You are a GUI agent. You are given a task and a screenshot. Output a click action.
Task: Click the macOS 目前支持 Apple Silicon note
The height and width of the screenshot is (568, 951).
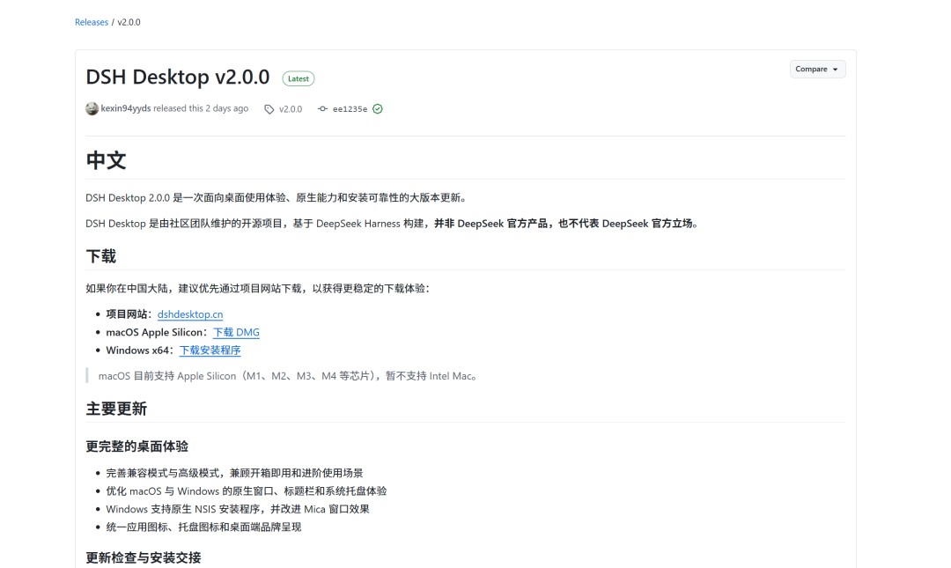pyautogui.click(x=287, y=376)
